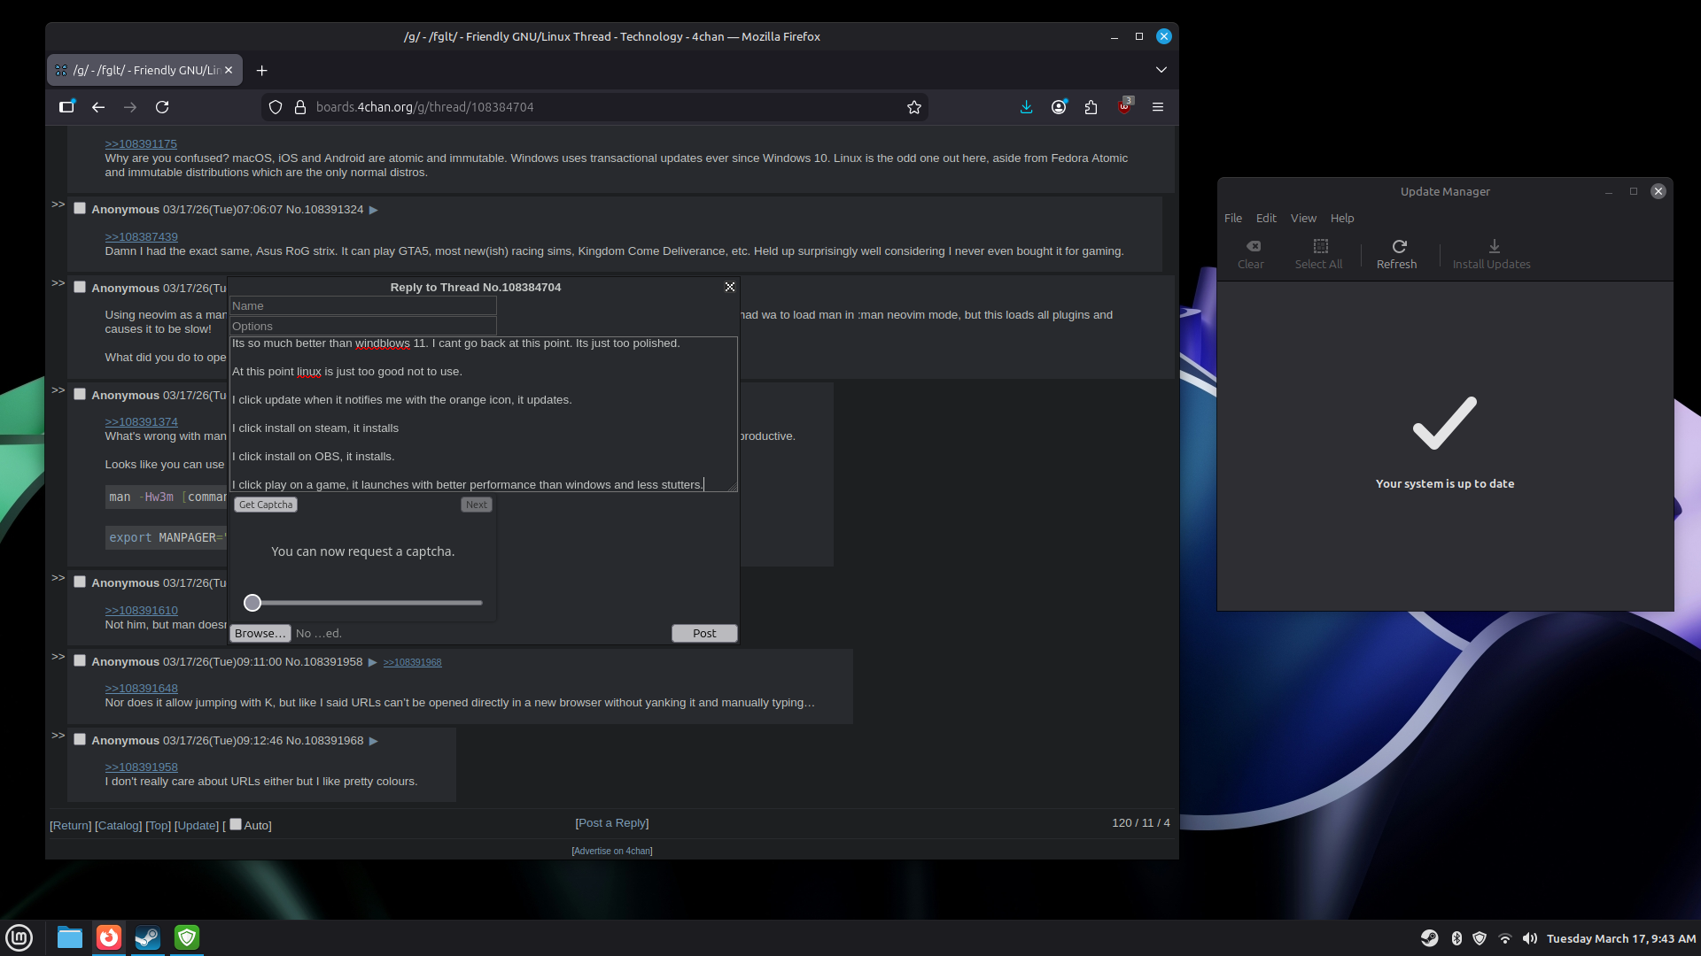
Task: Tick the checkbox for post No.108391324
Action: click(80, 209)
